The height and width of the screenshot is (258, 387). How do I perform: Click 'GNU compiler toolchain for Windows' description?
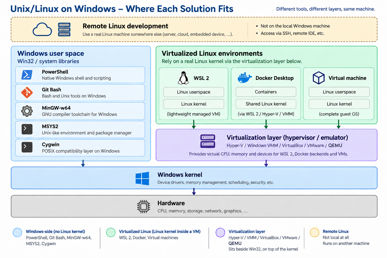tap(79, 114)
